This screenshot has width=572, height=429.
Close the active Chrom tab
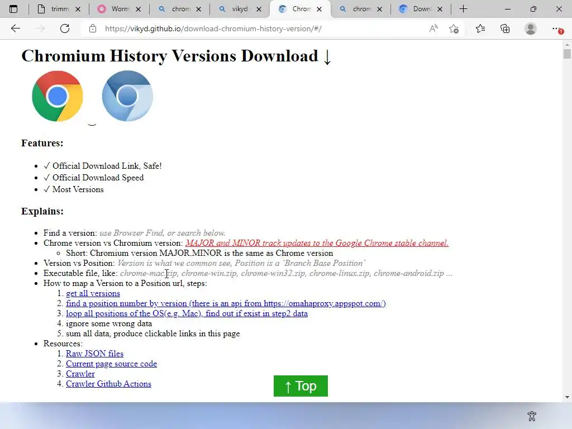(319, 9)
